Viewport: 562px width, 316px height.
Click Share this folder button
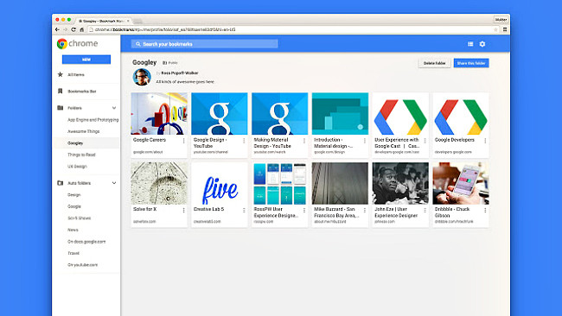[x=471, y=63]
